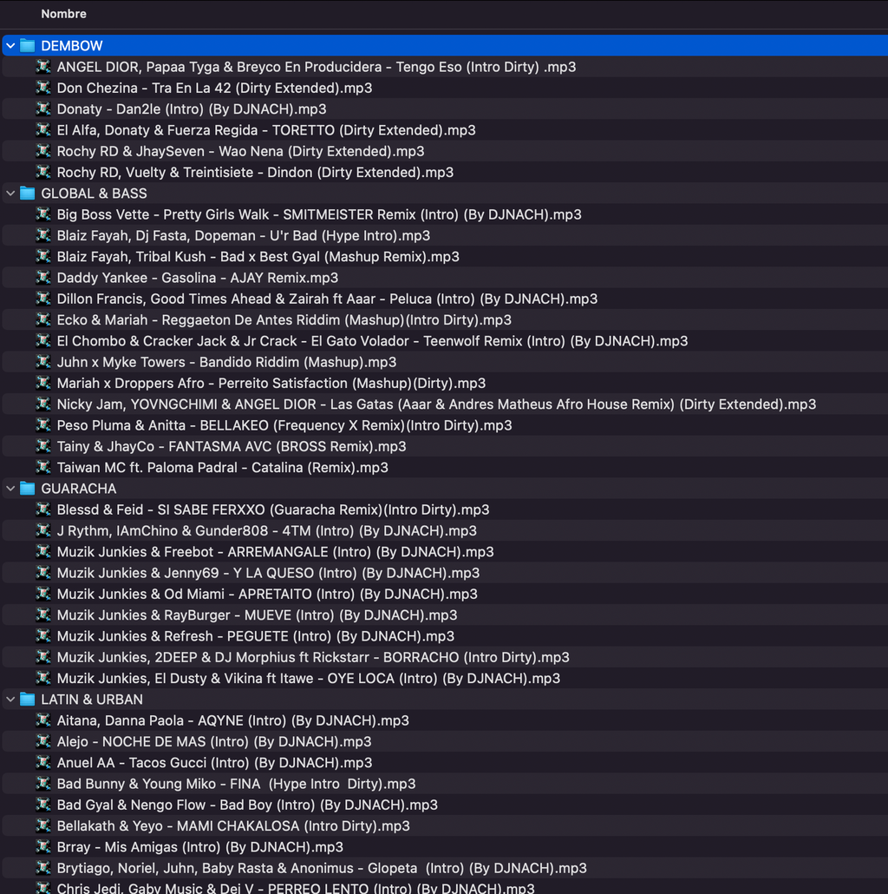Viewport: 888px width, 894px height.
Task: Click the LATIN & URBAN folder icon
Action: 28,699
